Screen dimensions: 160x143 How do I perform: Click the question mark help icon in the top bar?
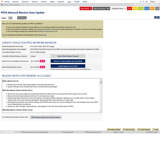[x=144, y=2]
